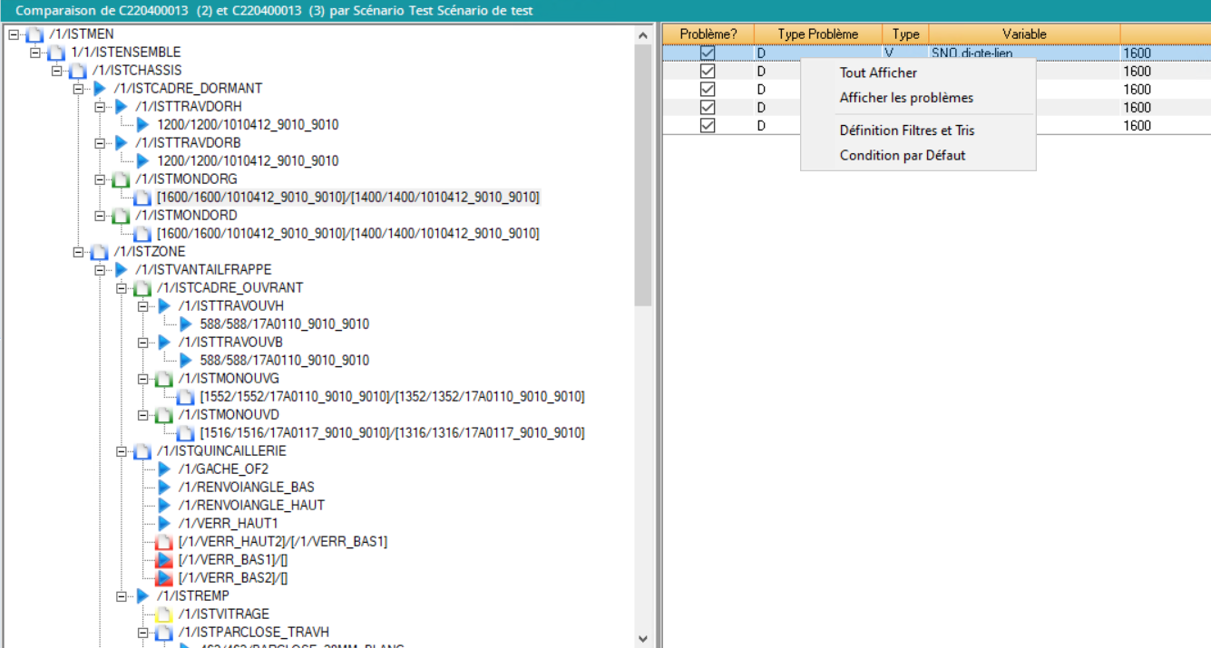Viewport: 1211px width, 648px height.
Task: Click the green icon beside /1/ISTCADRE_OUVRANT
Action: [x=142, y=288]
